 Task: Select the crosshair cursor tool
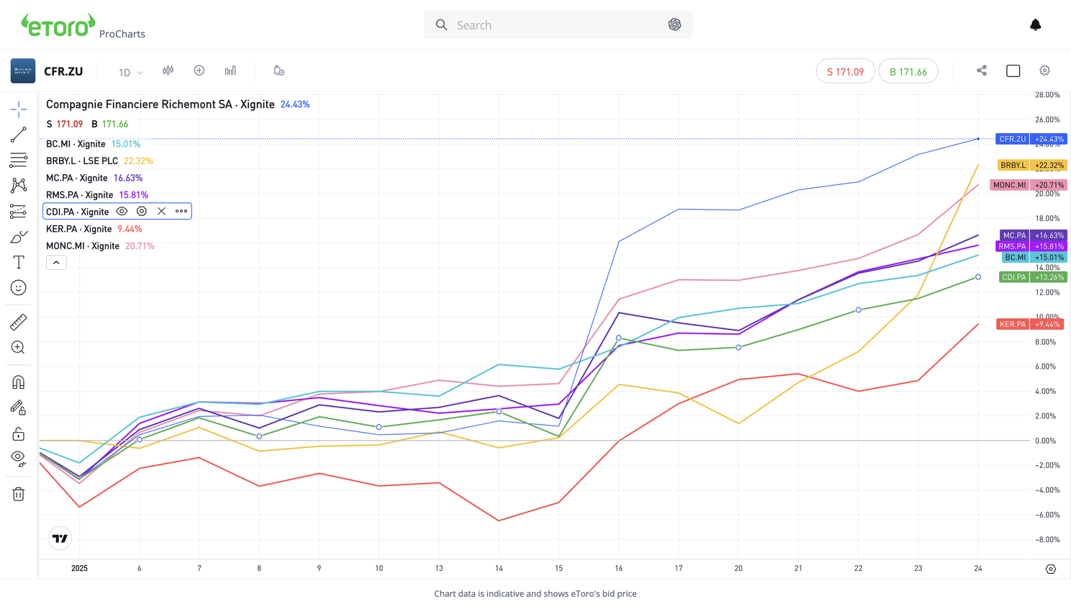point(19,109)
